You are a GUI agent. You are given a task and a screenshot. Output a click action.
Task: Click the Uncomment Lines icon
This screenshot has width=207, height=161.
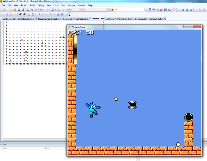[x=33, y=14]
